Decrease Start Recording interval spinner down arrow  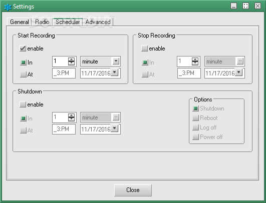71,63
